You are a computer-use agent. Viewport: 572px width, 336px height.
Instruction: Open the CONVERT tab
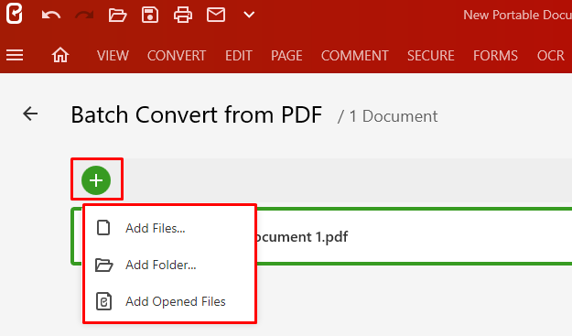pyautogui.click(x=177, y=56)
